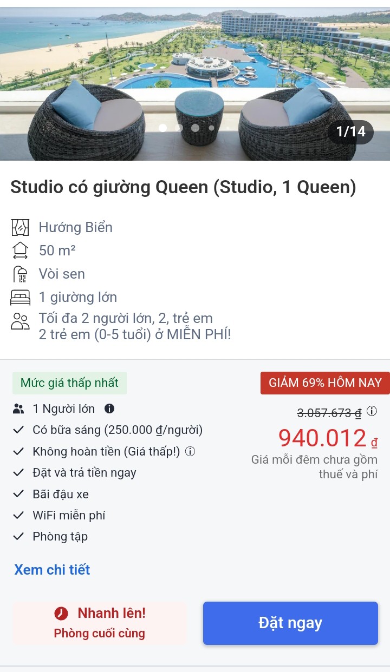Tap the max occupancy people icon
Viewport: 390px width, 672px height.
point(20,321)
